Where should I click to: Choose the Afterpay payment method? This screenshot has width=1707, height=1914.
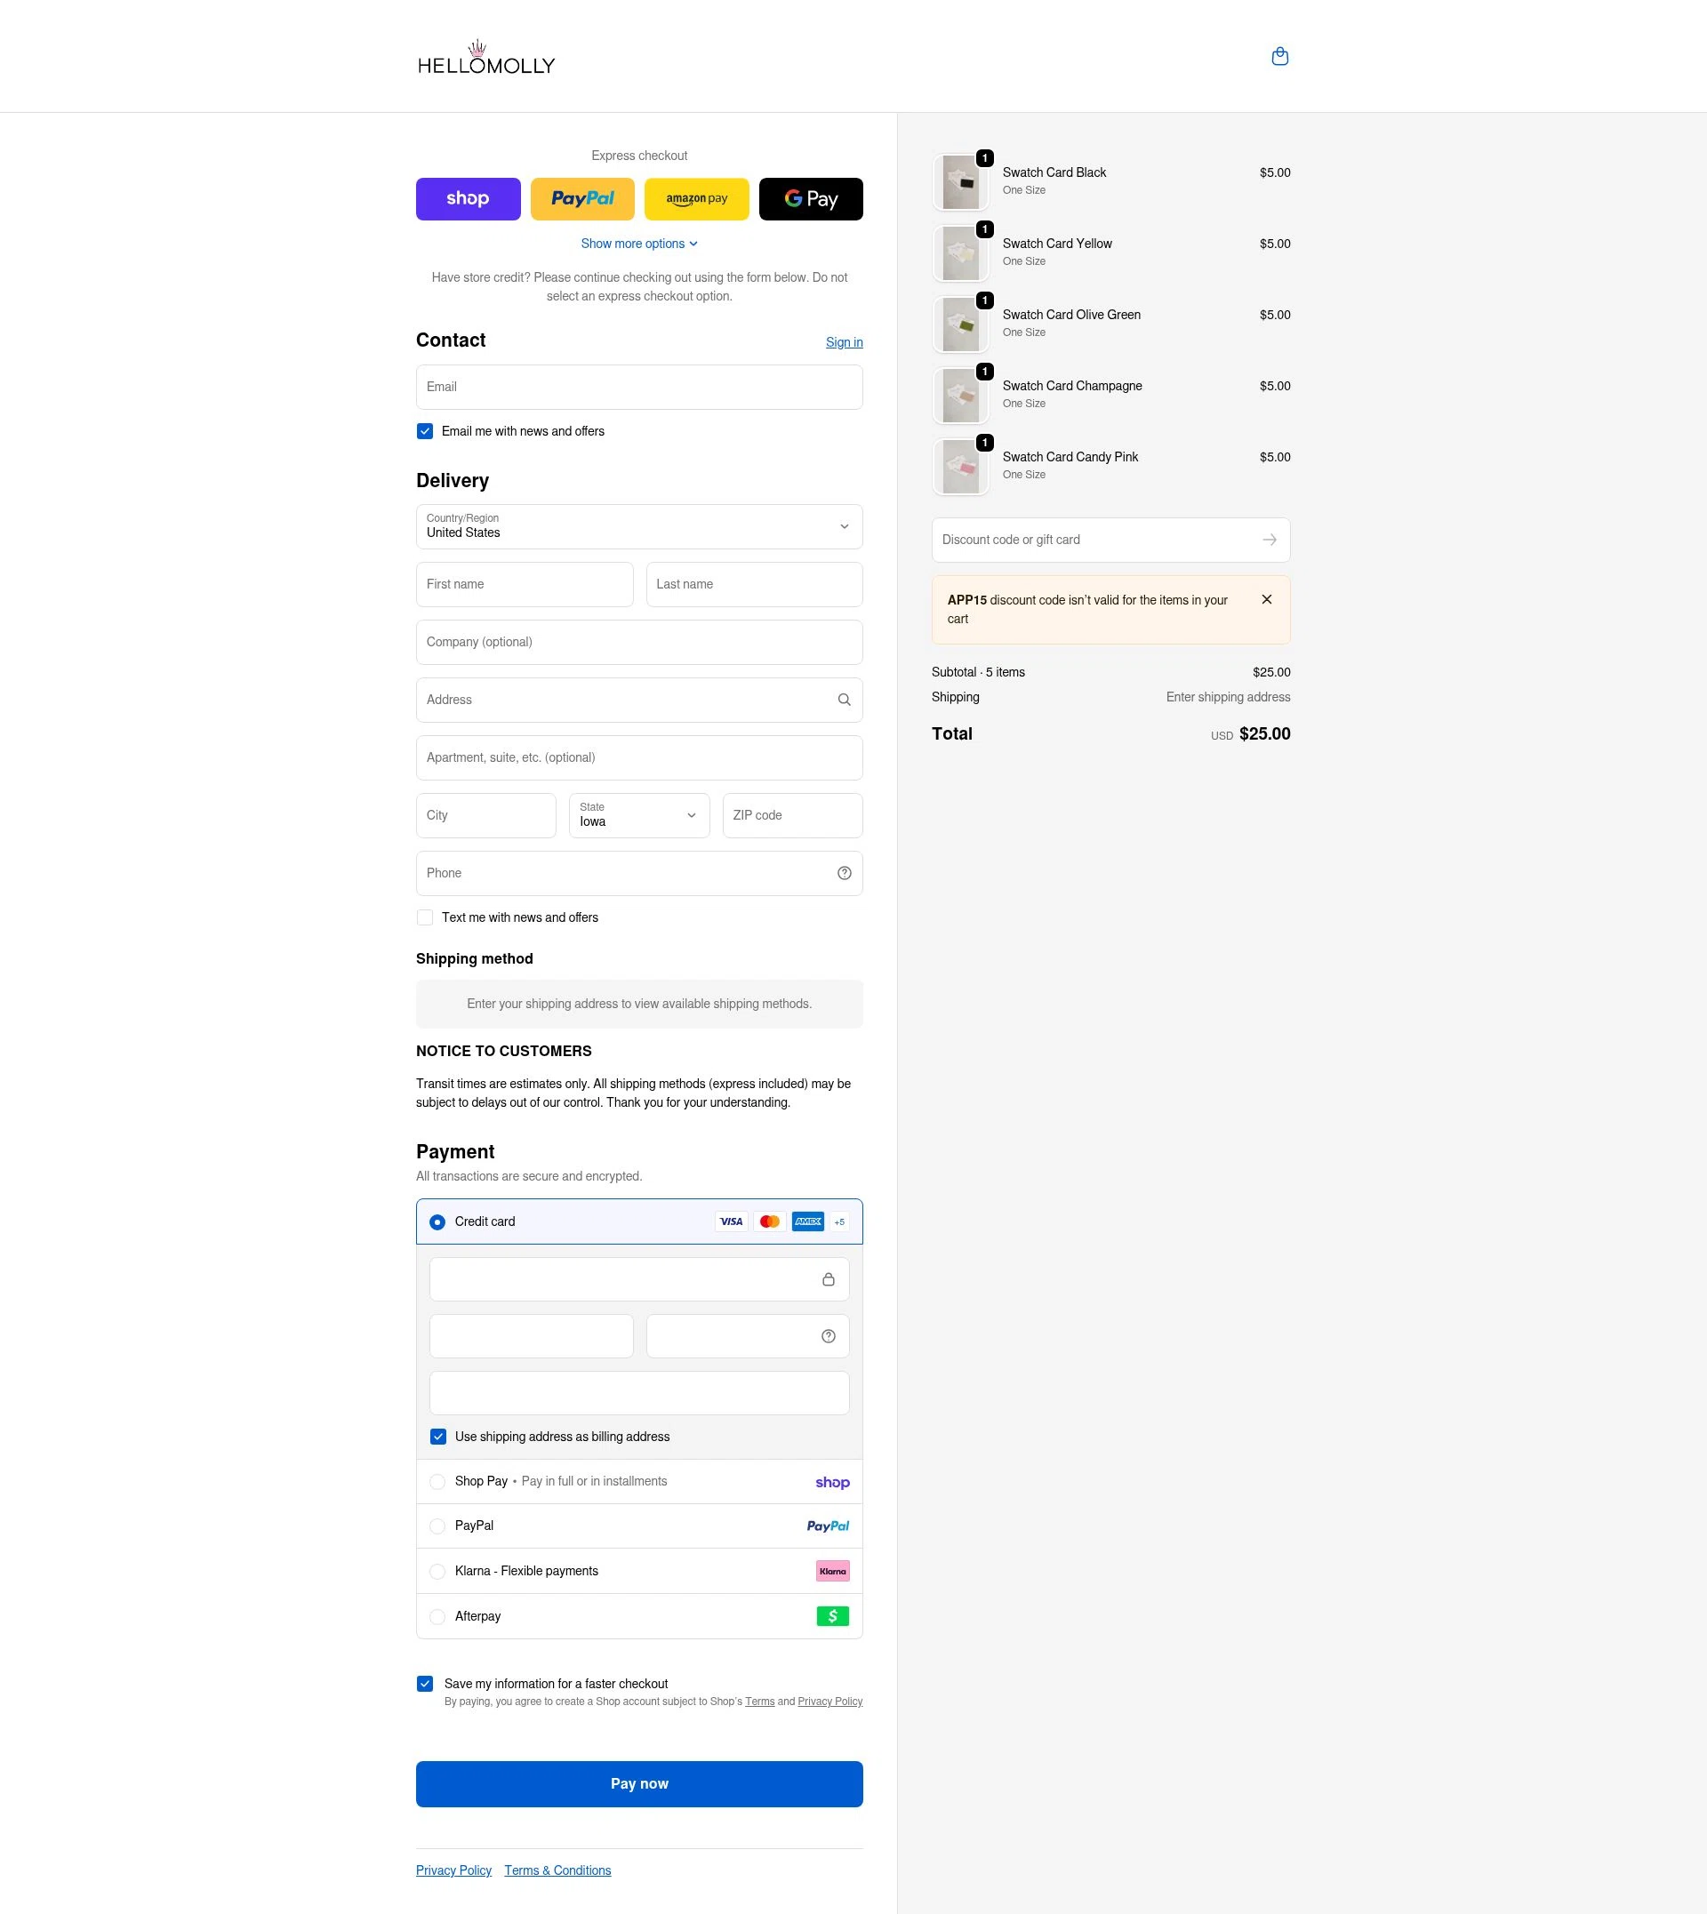tap(437, 1617)
